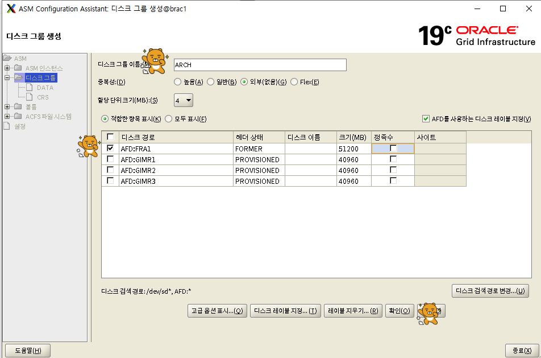Image resolution: width=541 pixels, height=358 pixels.
Task: Choose 높음(A) redundancy option
Action: [177, 82]
